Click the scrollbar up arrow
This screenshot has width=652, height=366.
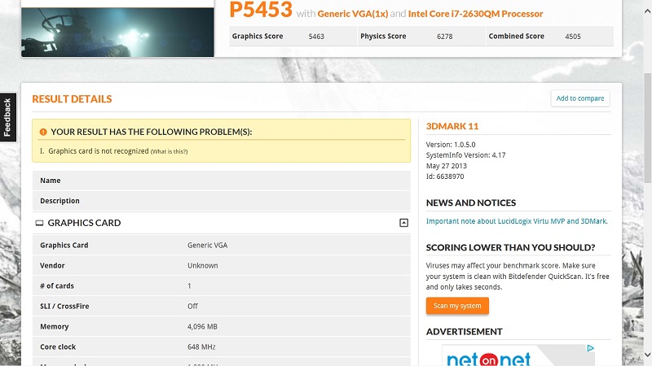(x=647, y=11)
